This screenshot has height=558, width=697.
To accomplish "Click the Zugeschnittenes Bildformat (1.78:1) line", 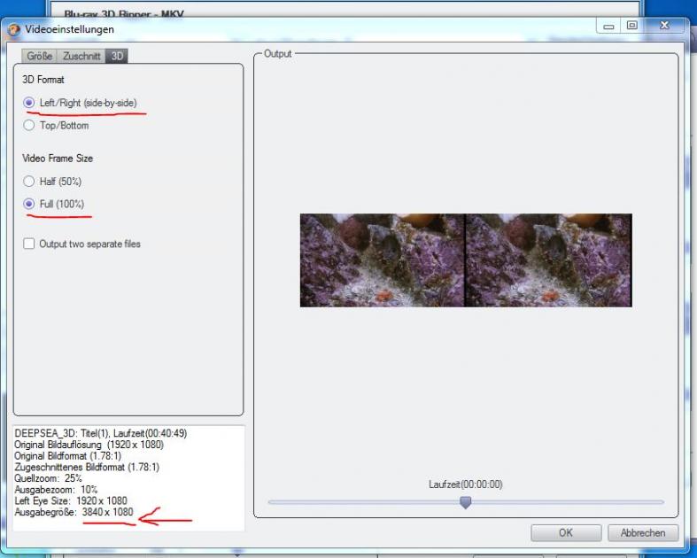I will pos(87,467).
